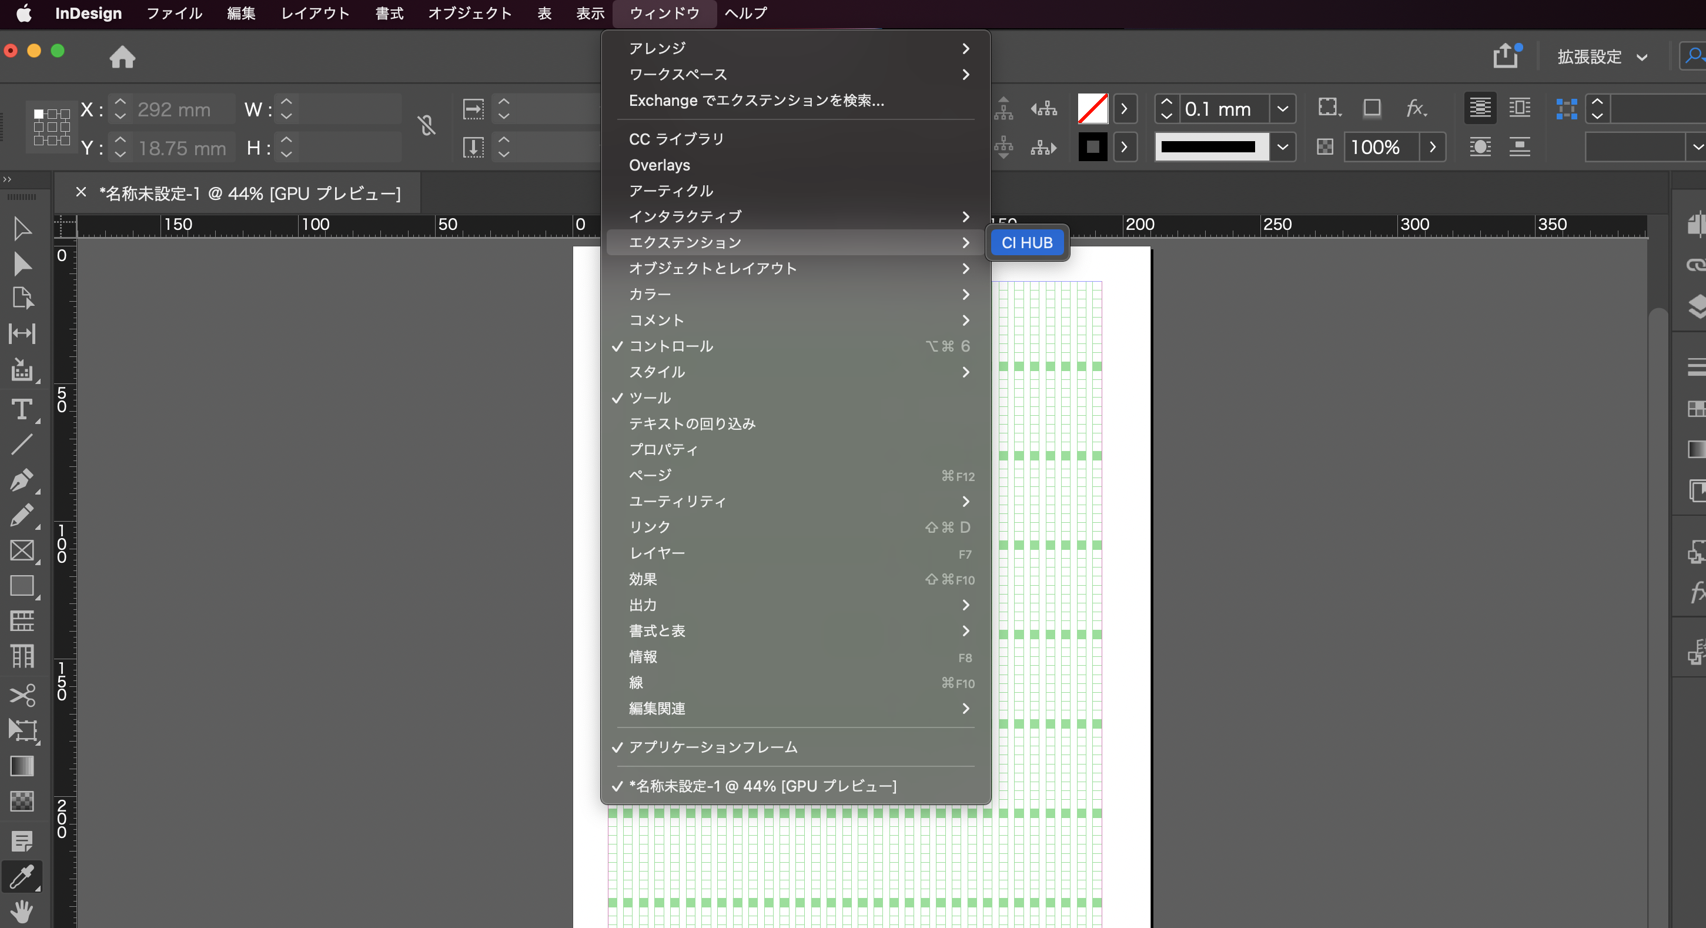Select the Selection tool arrow
Viewport: 1706px width, 928px height.
point(22,229)
